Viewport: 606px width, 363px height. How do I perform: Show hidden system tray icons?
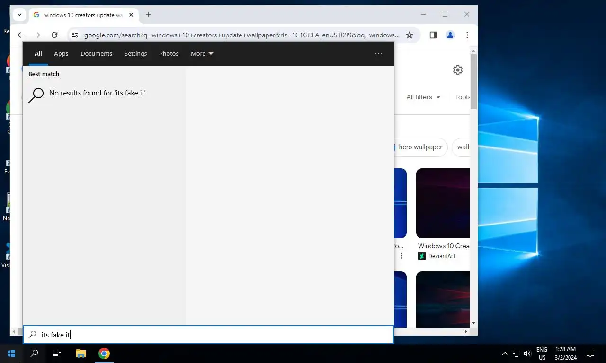point(505,354)
